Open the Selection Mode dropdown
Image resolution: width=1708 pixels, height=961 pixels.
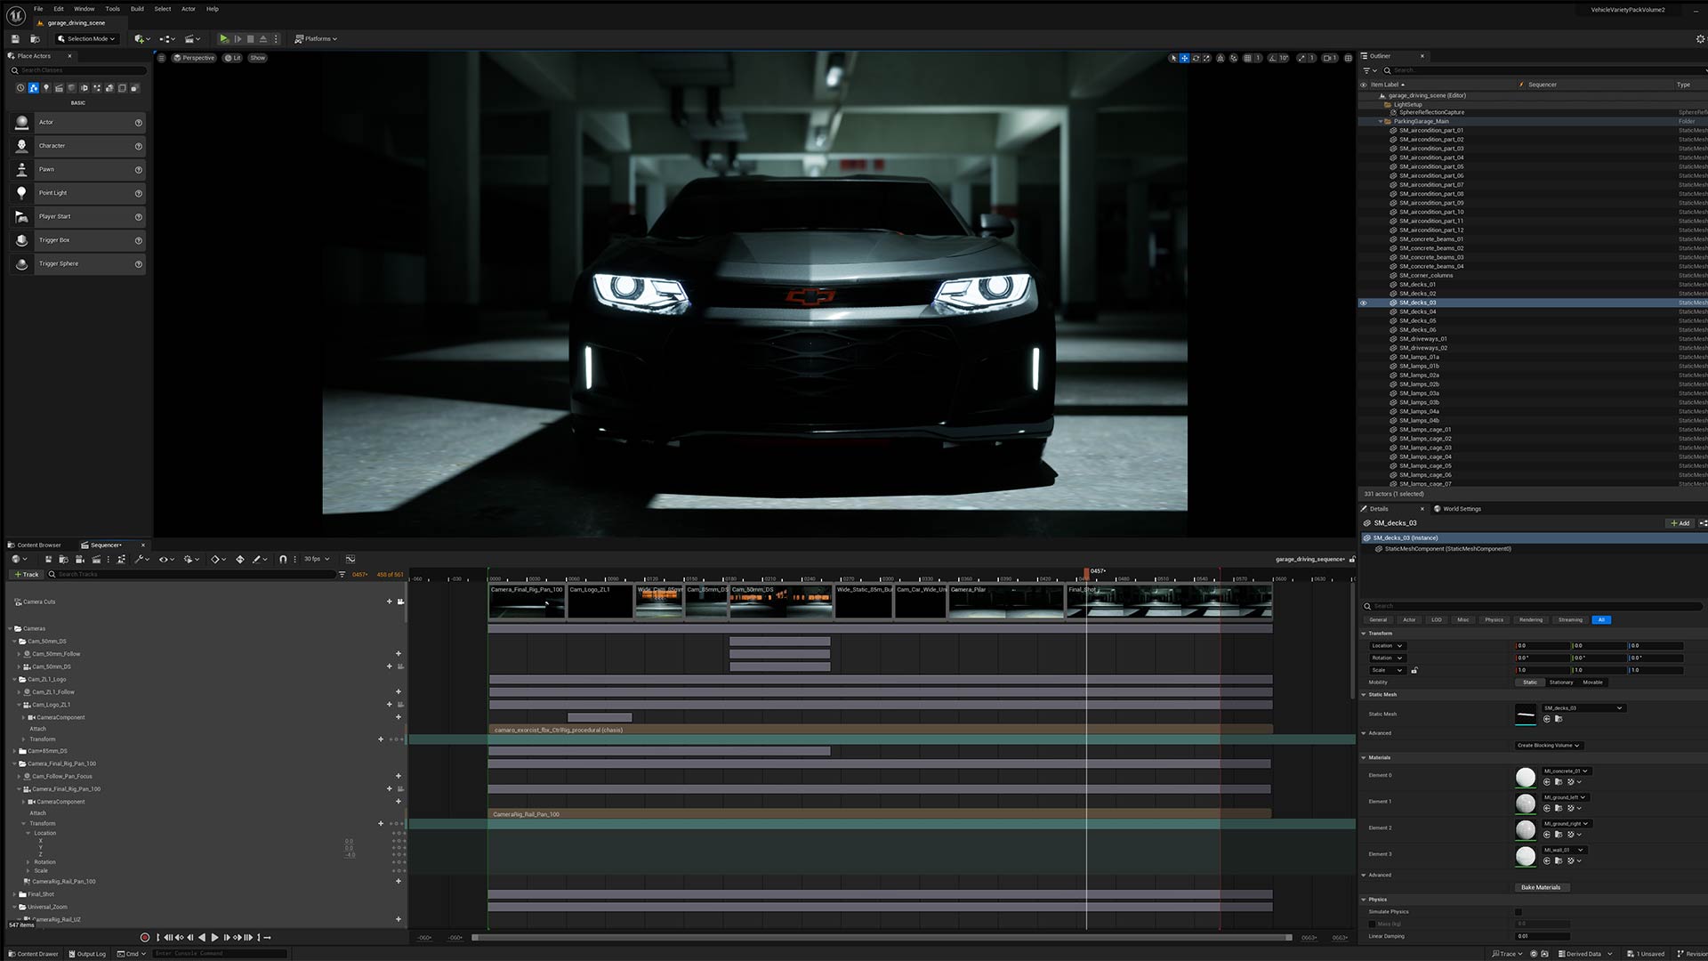tap(86, 38)
